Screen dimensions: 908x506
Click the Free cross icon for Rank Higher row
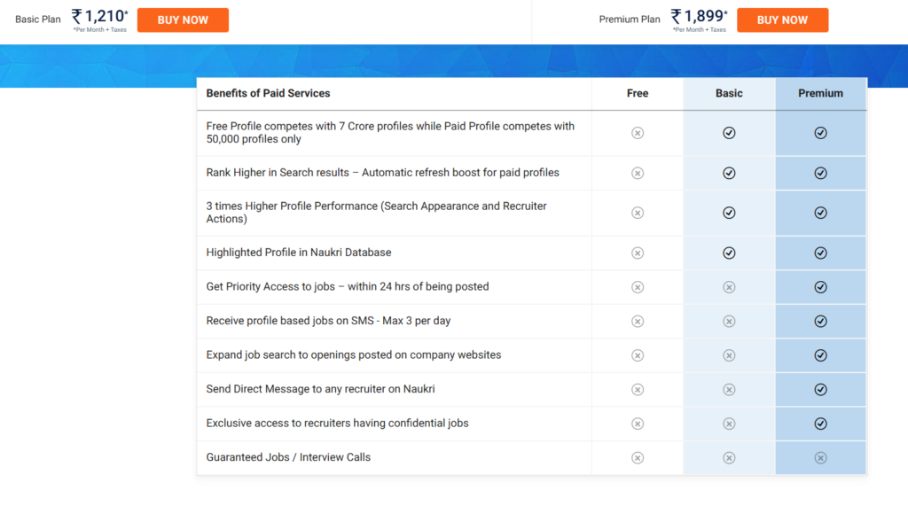(x=638, y=173)
